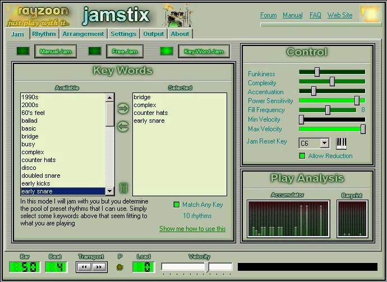The image size is (387, 282).
Task: Click the Manual Jam button
Action: [x=56, y=52]
